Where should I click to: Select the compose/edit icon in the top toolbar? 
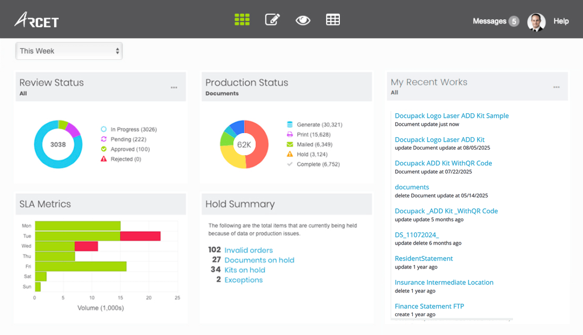[272, 19]
